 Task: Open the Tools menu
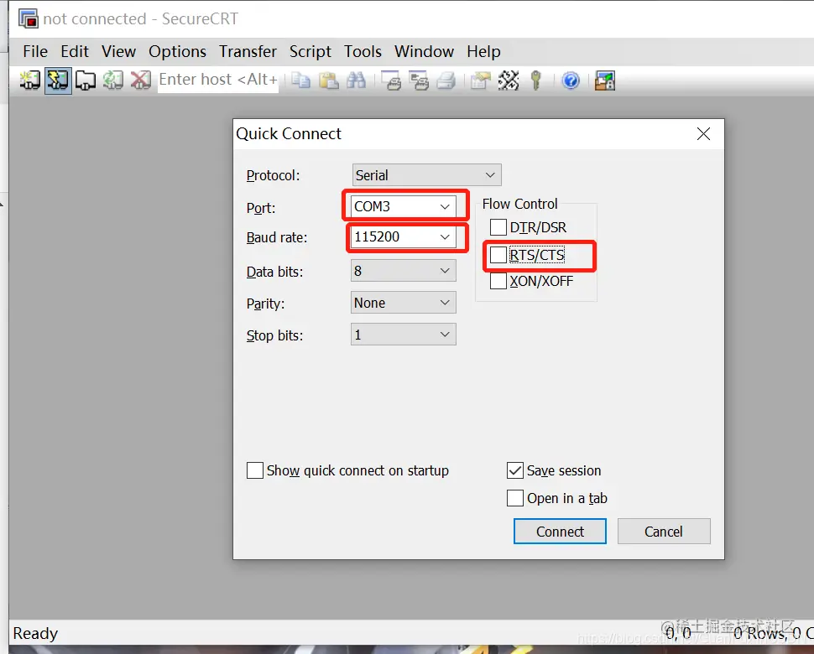(x=363, y=51)
